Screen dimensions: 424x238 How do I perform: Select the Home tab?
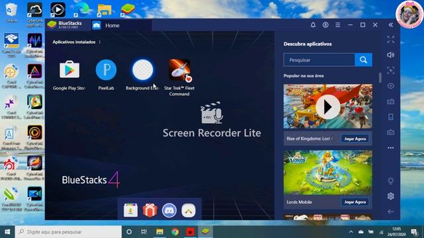click(x=121, y=25)
